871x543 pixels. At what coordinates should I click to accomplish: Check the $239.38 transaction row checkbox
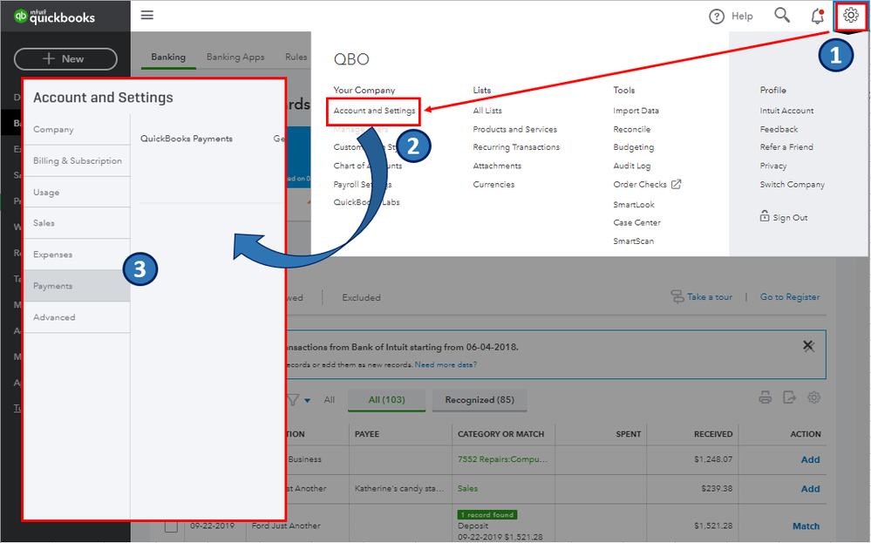pyautogui.click(x=171, y=489)
